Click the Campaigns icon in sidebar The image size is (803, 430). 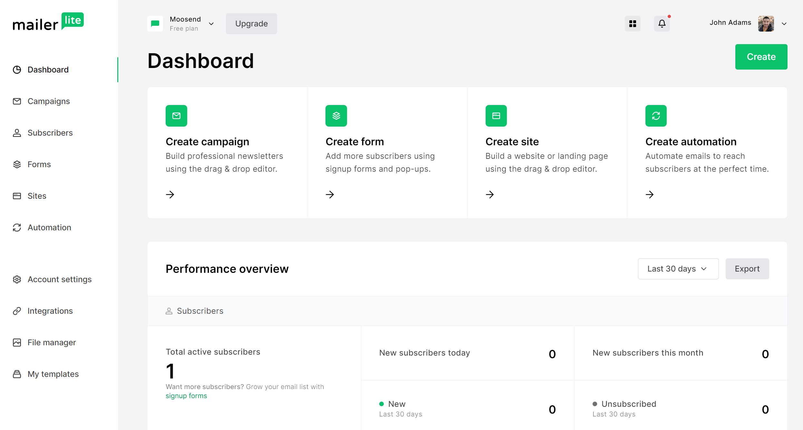(x=16, y=101)
